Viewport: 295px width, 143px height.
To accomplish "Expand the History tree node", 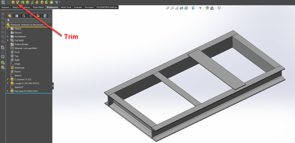I will 8,29.
